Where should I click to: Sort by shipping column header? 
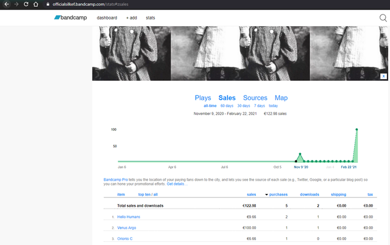click(338, 195)
